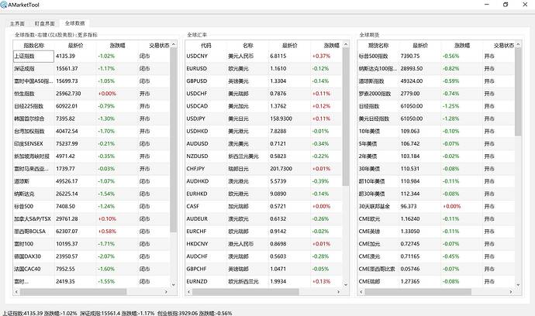Sort by 指数名称 column header

click(x=34, y=46)
